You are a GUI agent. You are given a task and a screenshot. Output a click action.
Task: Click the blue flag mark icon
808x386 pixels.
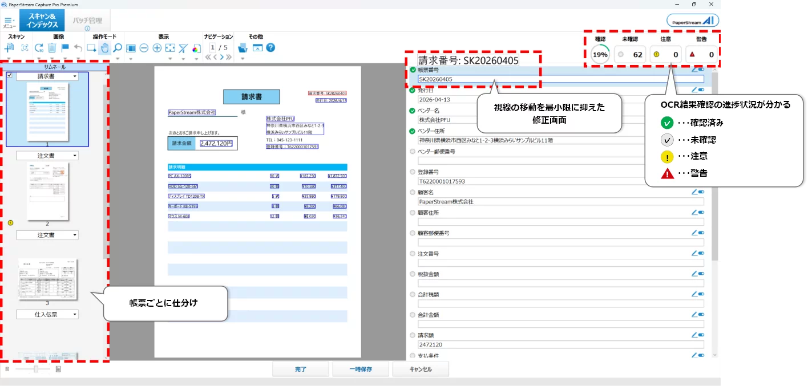click(x=65, y=48)
